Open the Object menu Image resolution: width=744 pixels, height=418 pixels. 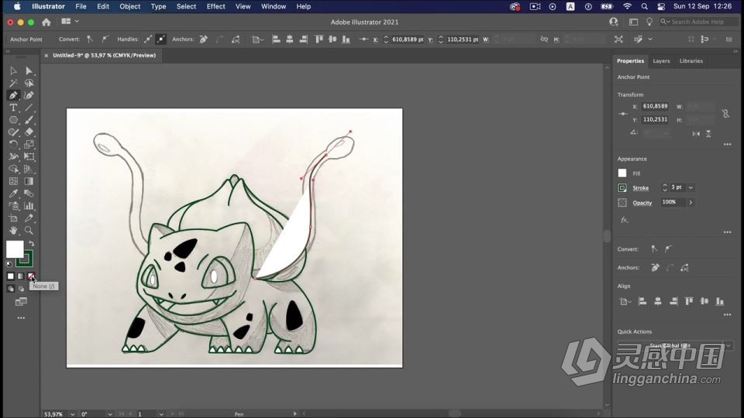(129, 7)
